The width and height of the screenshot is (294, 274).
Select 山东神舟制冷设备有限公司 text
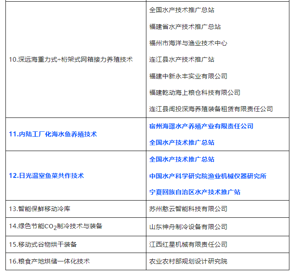click(188, 227)
